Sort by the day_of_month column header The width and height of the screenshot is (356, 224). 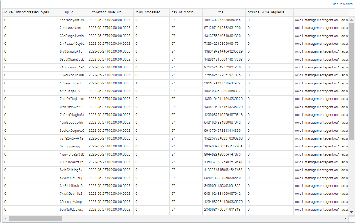(x=183, y=12)
